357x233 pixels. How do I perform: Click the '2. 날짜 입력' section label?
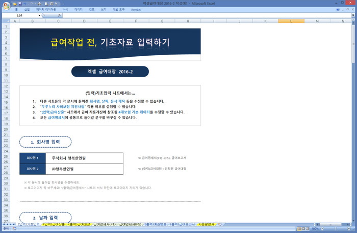[x=45, y=218]
